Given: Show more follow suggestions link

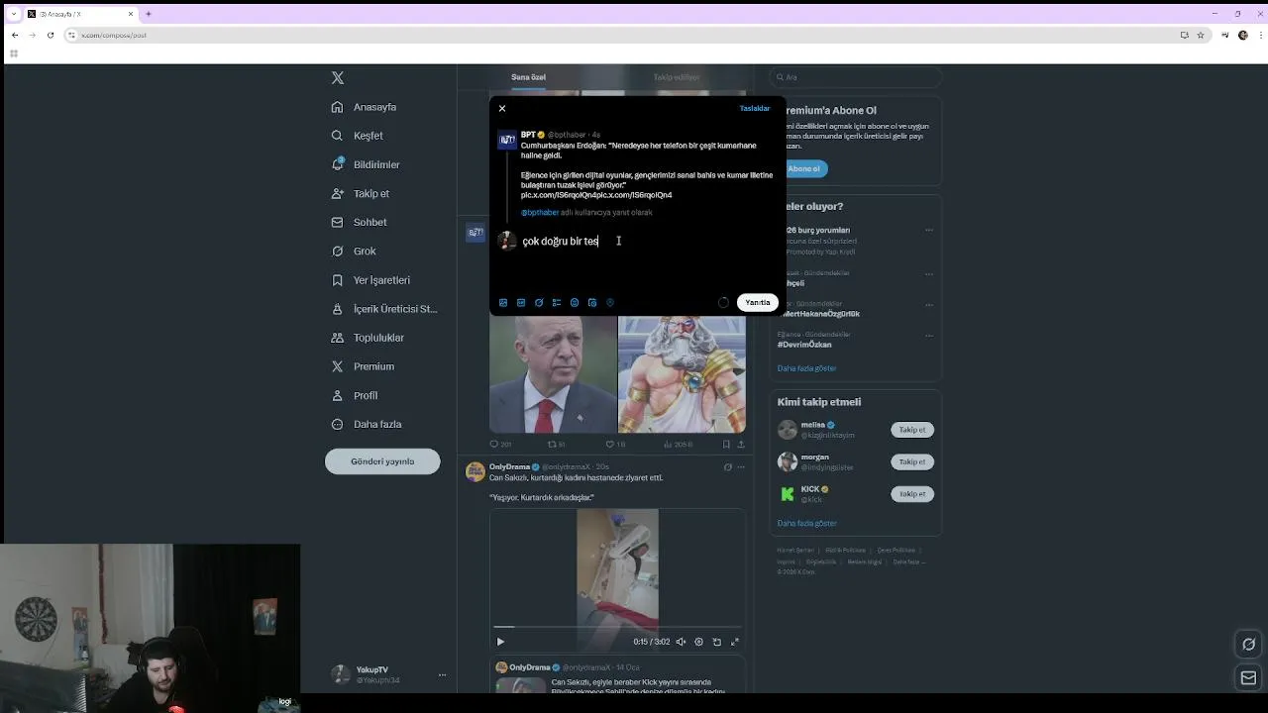Looking at the screenshot, I should coord(806,523).
